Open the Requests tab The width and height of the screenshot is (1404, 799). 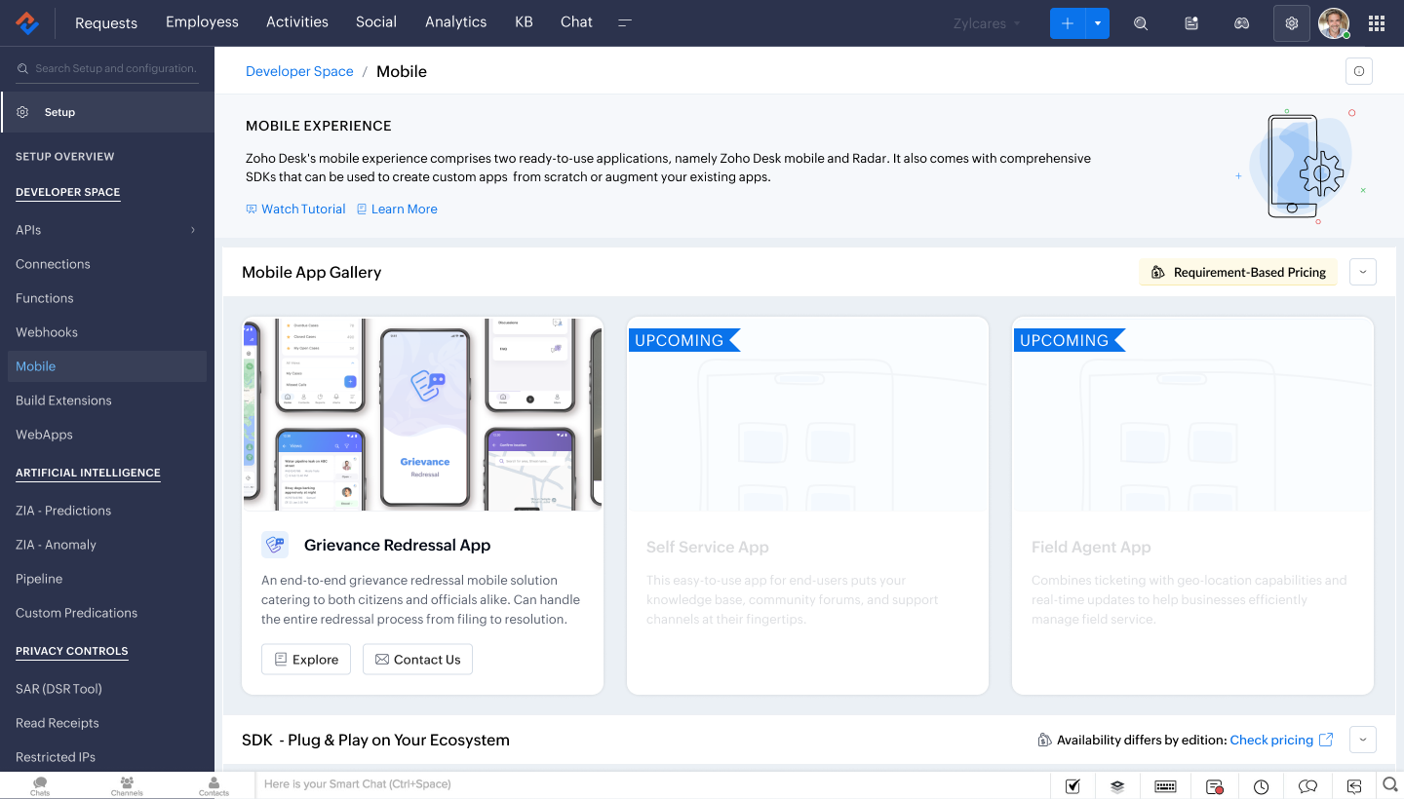coord(106,22)
